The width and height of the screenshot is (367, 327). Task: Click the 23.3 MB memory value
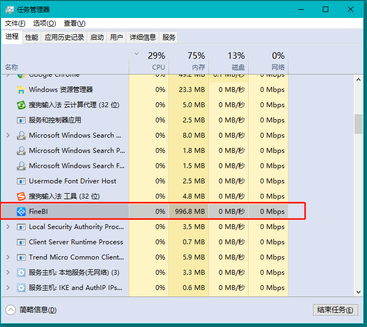[192, 90]
